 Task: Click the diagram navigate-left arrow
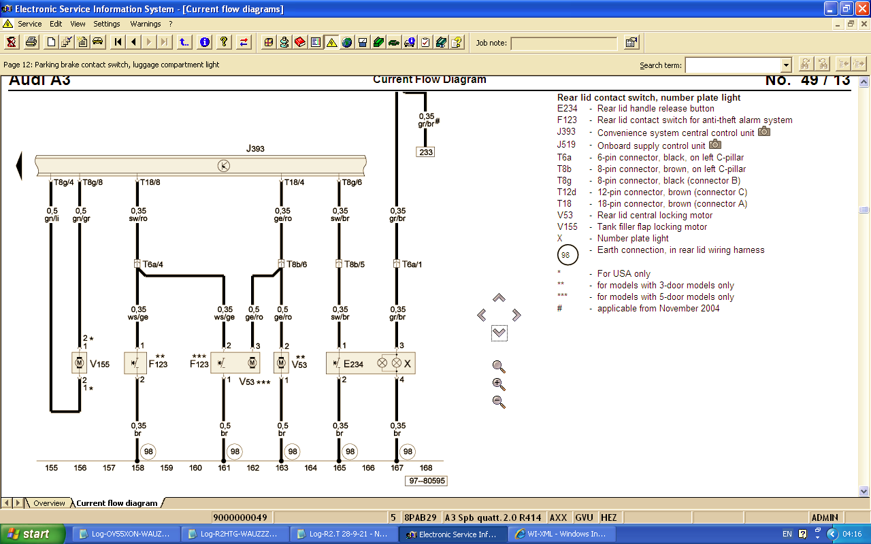tap(482, 315)
